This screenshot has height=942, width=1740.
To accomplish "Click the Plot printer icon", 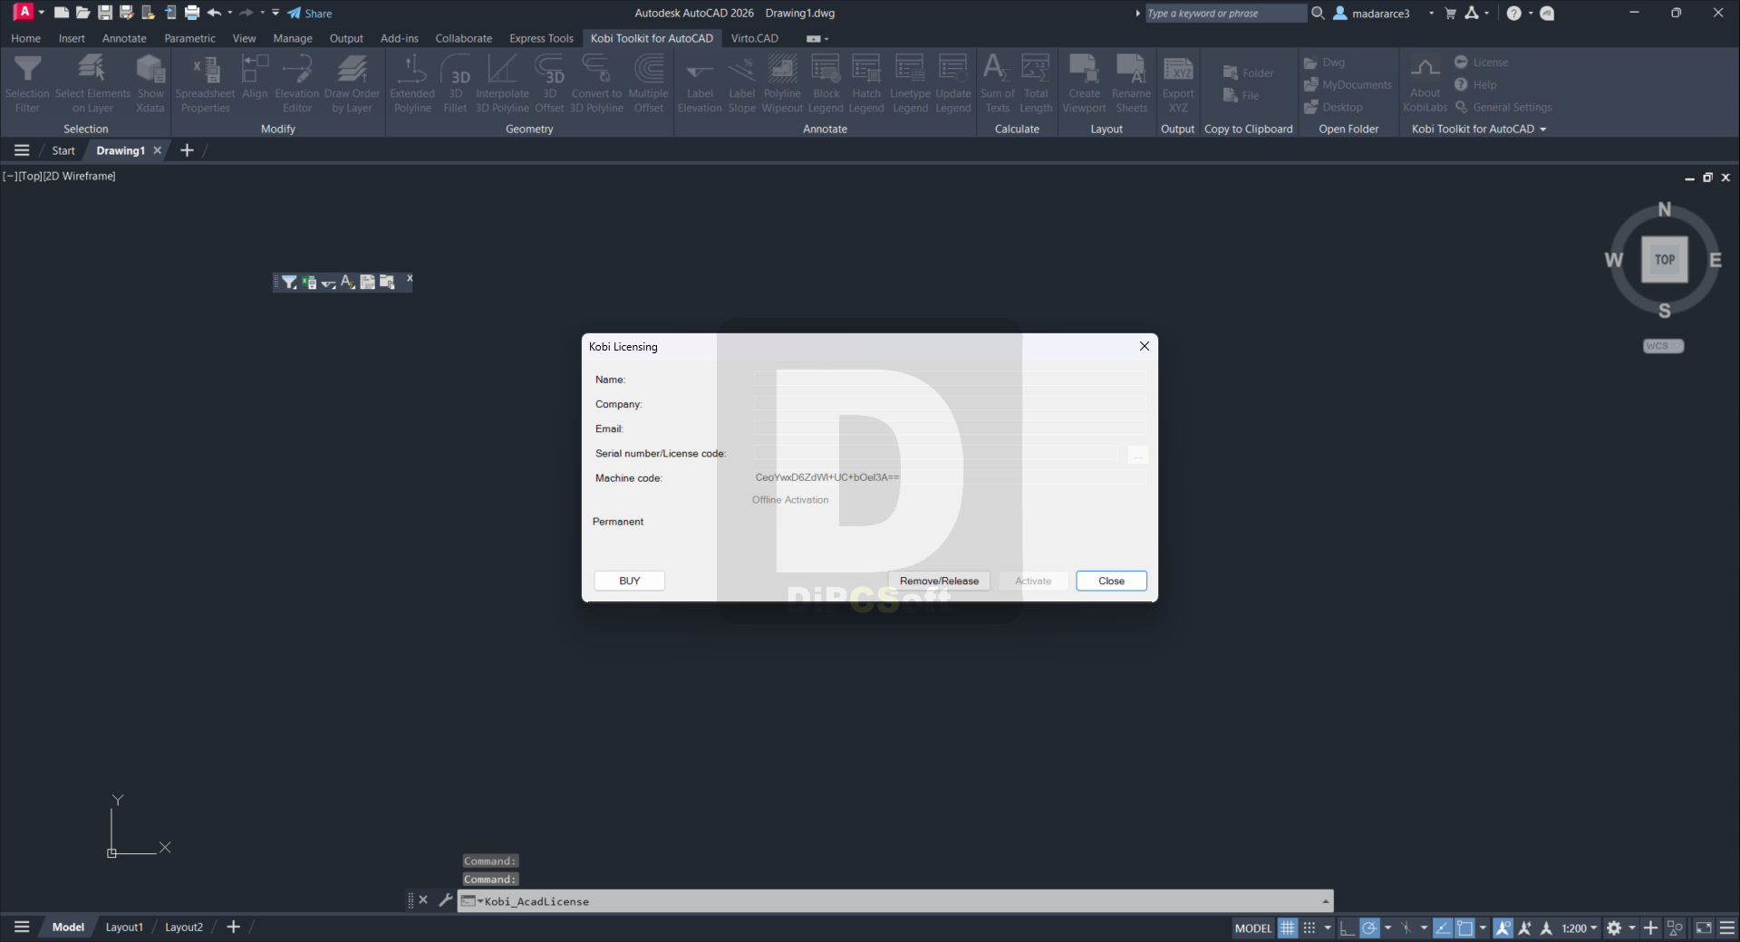I will click(x=192, y=13).
